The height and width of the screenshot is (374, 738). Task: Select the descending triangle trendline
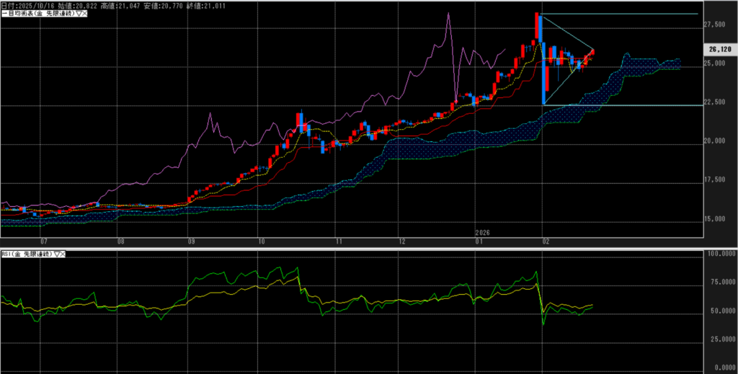click(x=567, y=32)
